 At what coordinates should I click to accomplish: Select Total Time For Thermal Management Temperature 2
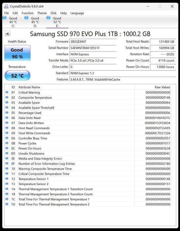point(88,204)
